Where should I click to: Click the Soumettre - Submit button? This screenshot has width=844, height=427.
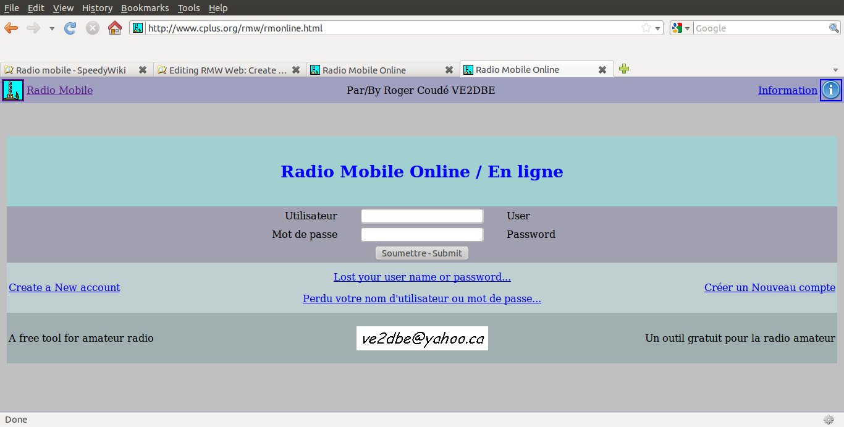pos(422,253)
